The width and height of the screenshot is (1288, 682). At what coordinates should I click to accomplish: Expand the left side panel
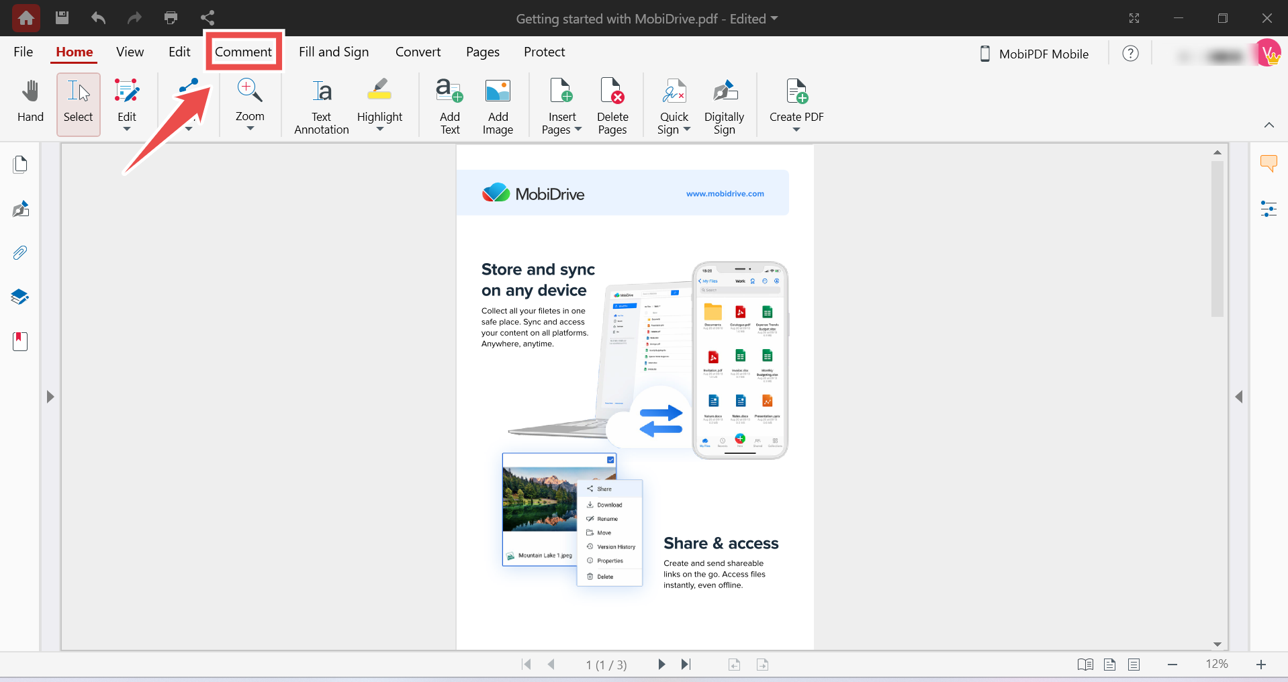50,397
